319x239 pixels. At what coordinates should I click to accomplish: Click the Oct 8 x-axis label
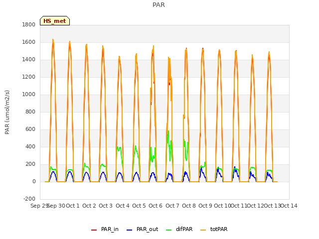189,206
